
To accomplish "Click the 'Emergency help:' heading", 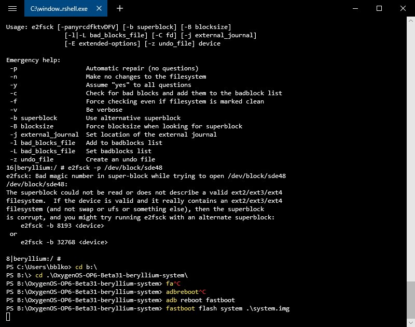I will point(33,60).
